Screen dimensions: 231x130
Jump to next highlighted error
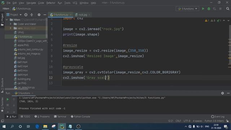tap(228, 21)
